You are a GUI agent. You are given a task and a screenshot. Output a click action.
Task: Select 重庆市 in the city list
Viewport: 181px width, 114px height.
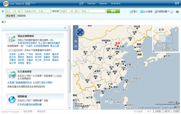pos(56,54)
